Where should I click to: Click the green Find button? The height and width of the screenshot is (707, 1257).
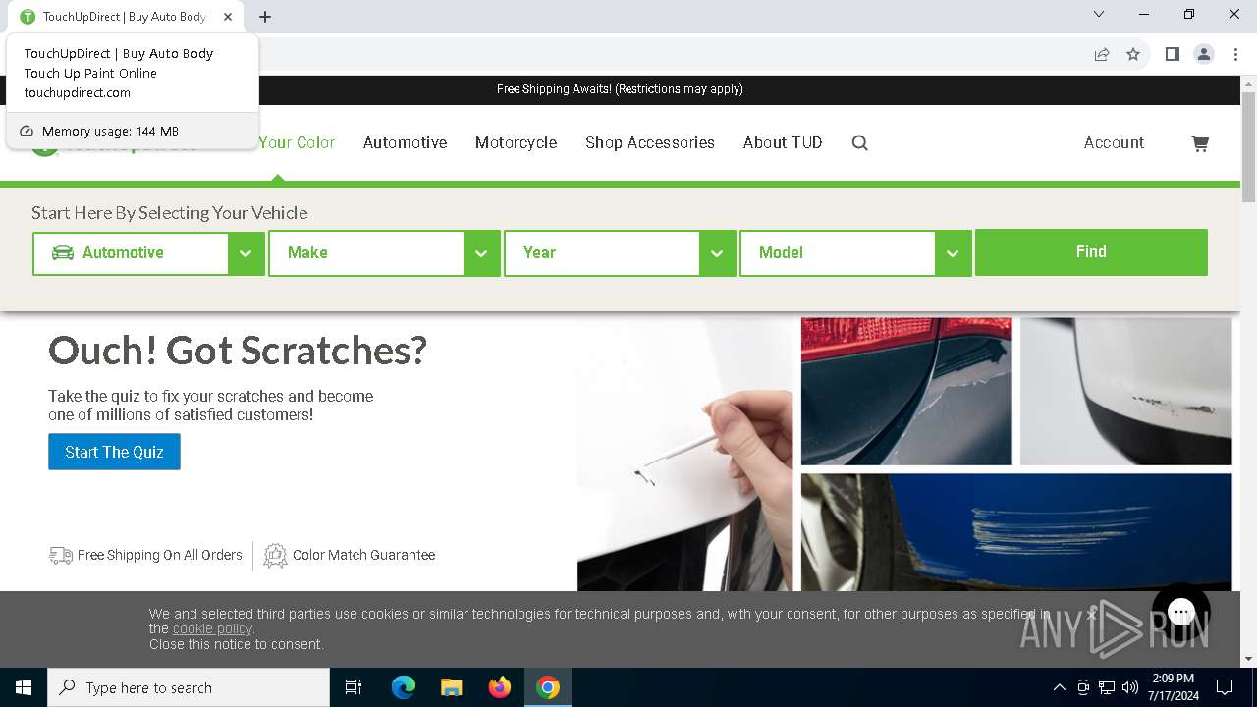1091,252
